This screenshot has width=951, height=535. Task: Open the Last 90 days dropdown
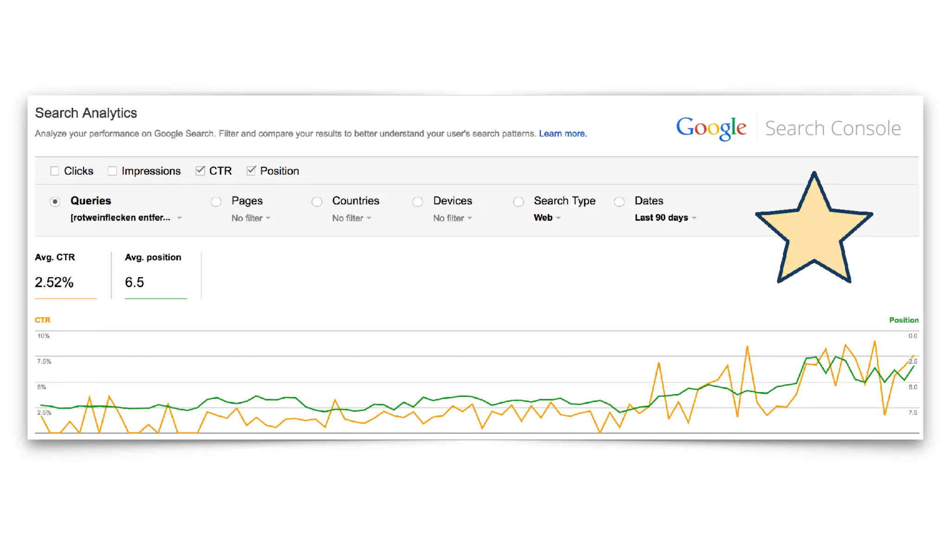pyautogui.click(x=665, y=218)
